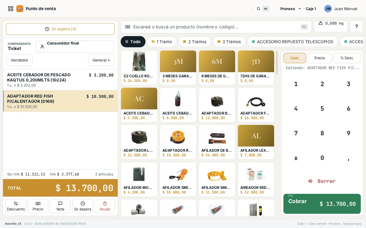366x228 pixels.
Task: Select the 3 Tramos category chip
Action: point(229,42)
